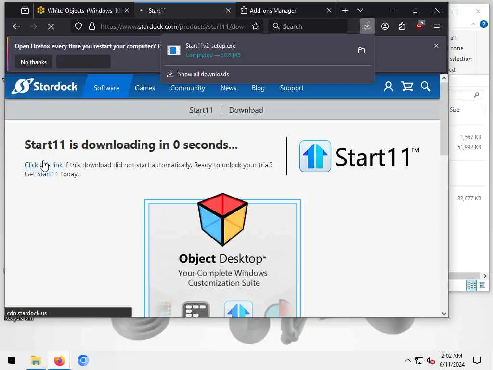Open the Community menu
The height and width of the screenshot is (370, 493).
188,88
